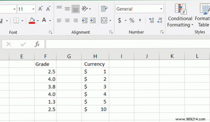
Task: Click into the formula bar input
Action: 128,44
